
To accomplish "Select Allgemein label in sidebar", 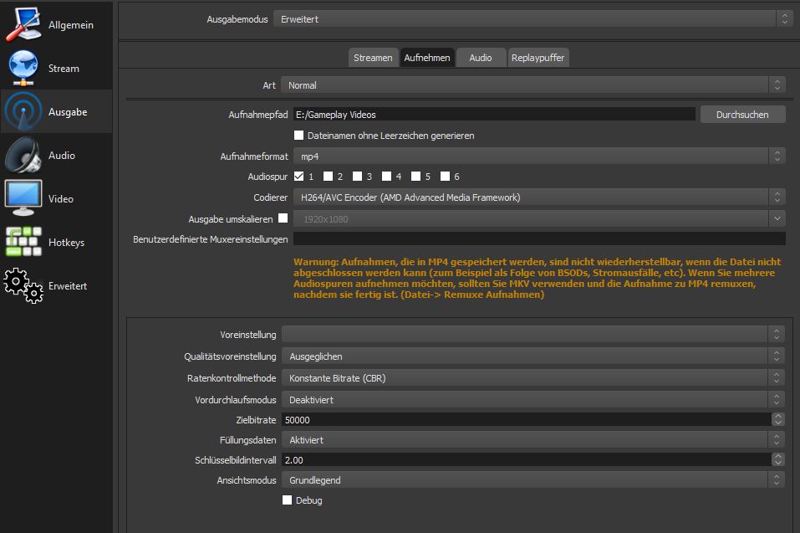I will tap(71, 24).
